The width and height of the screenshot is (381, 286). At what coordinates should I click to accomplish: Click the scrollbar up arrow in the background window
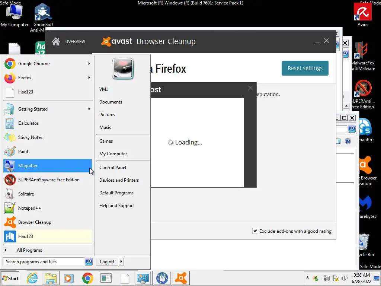click(x=346, y=106)
